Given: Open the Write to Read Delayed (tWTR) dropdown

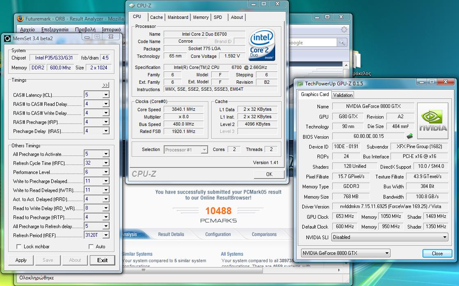Looking at the screenshot, I should (x=106, y=190).
